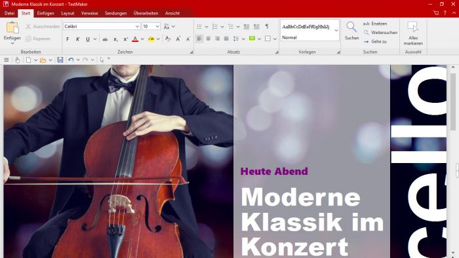This screenshot has height=258, width=459.
Task: Open the borders dropdown arrow
Action: pos(275,39)
